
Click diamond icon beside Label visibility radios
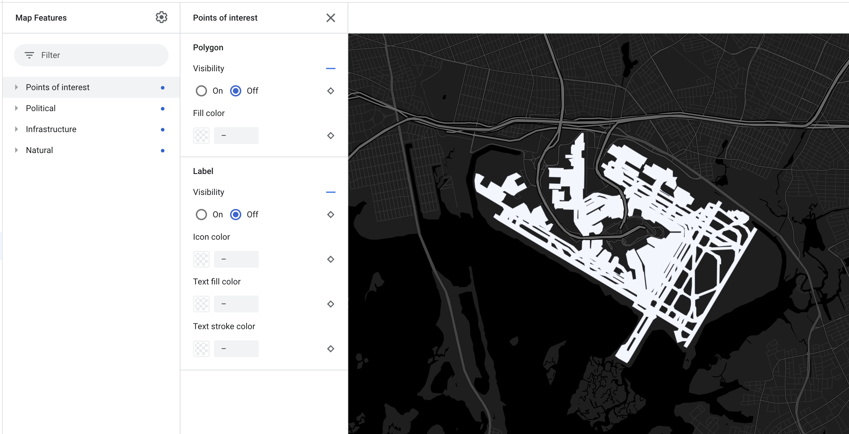click(330, 215)
